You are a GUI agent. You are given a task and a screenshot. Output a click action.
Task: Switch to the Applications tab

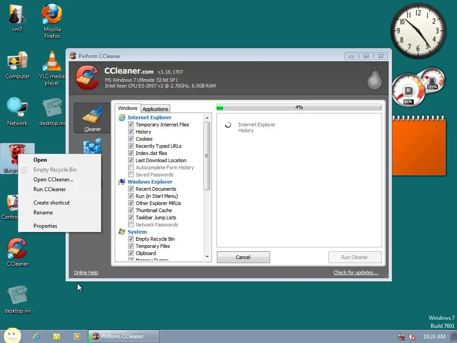[x=155, y=109]
